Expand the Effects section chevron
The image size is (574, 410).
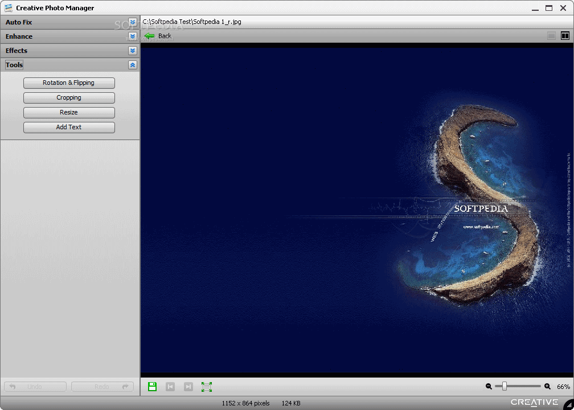(x=133, y=51)
